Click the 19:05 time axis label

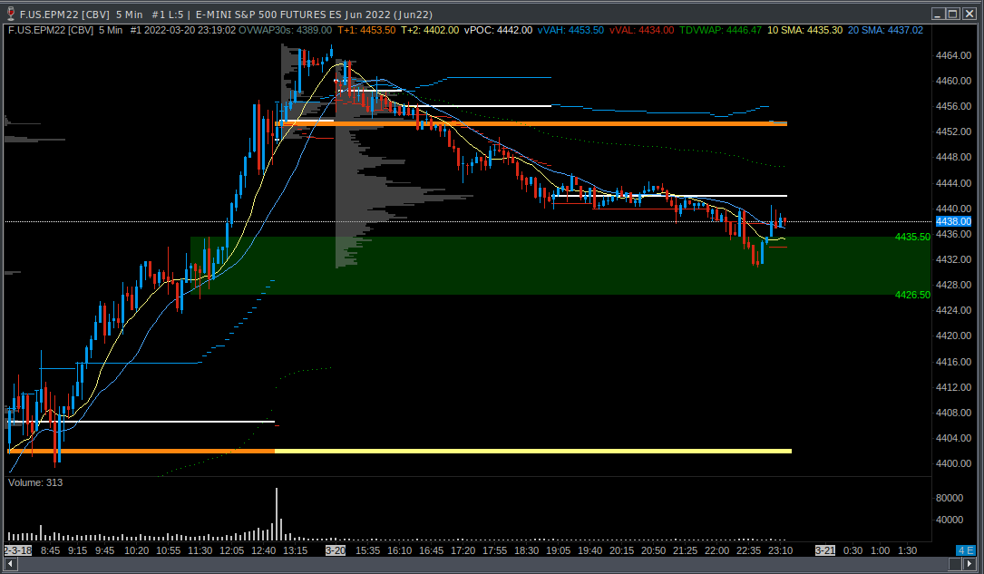pos(558,550)
